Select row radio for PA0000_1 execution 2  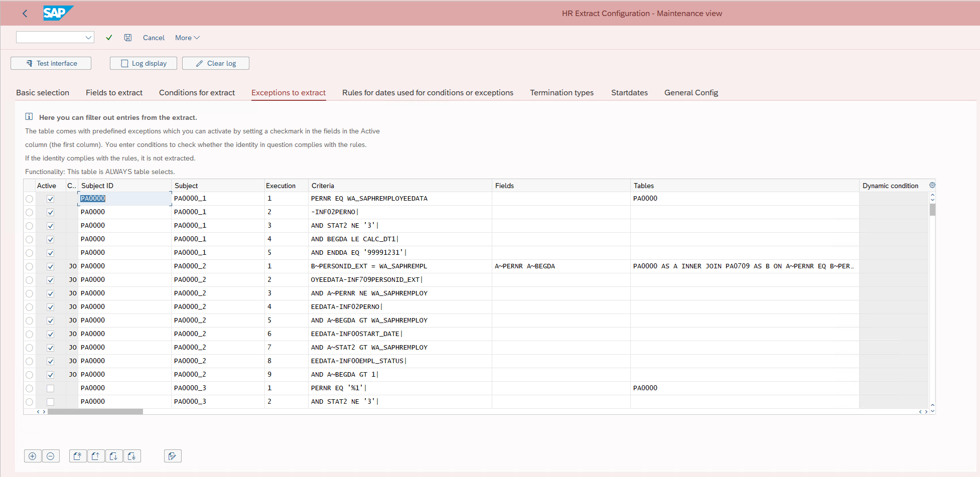[x=30, y=213]
